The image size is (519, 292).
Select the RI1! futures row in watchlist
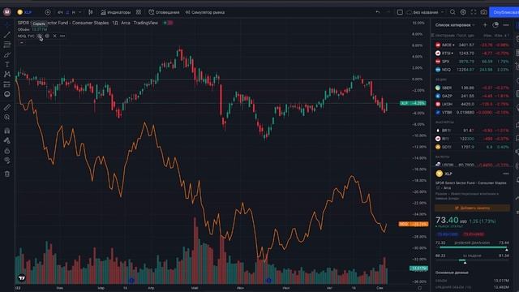[472, 139]
